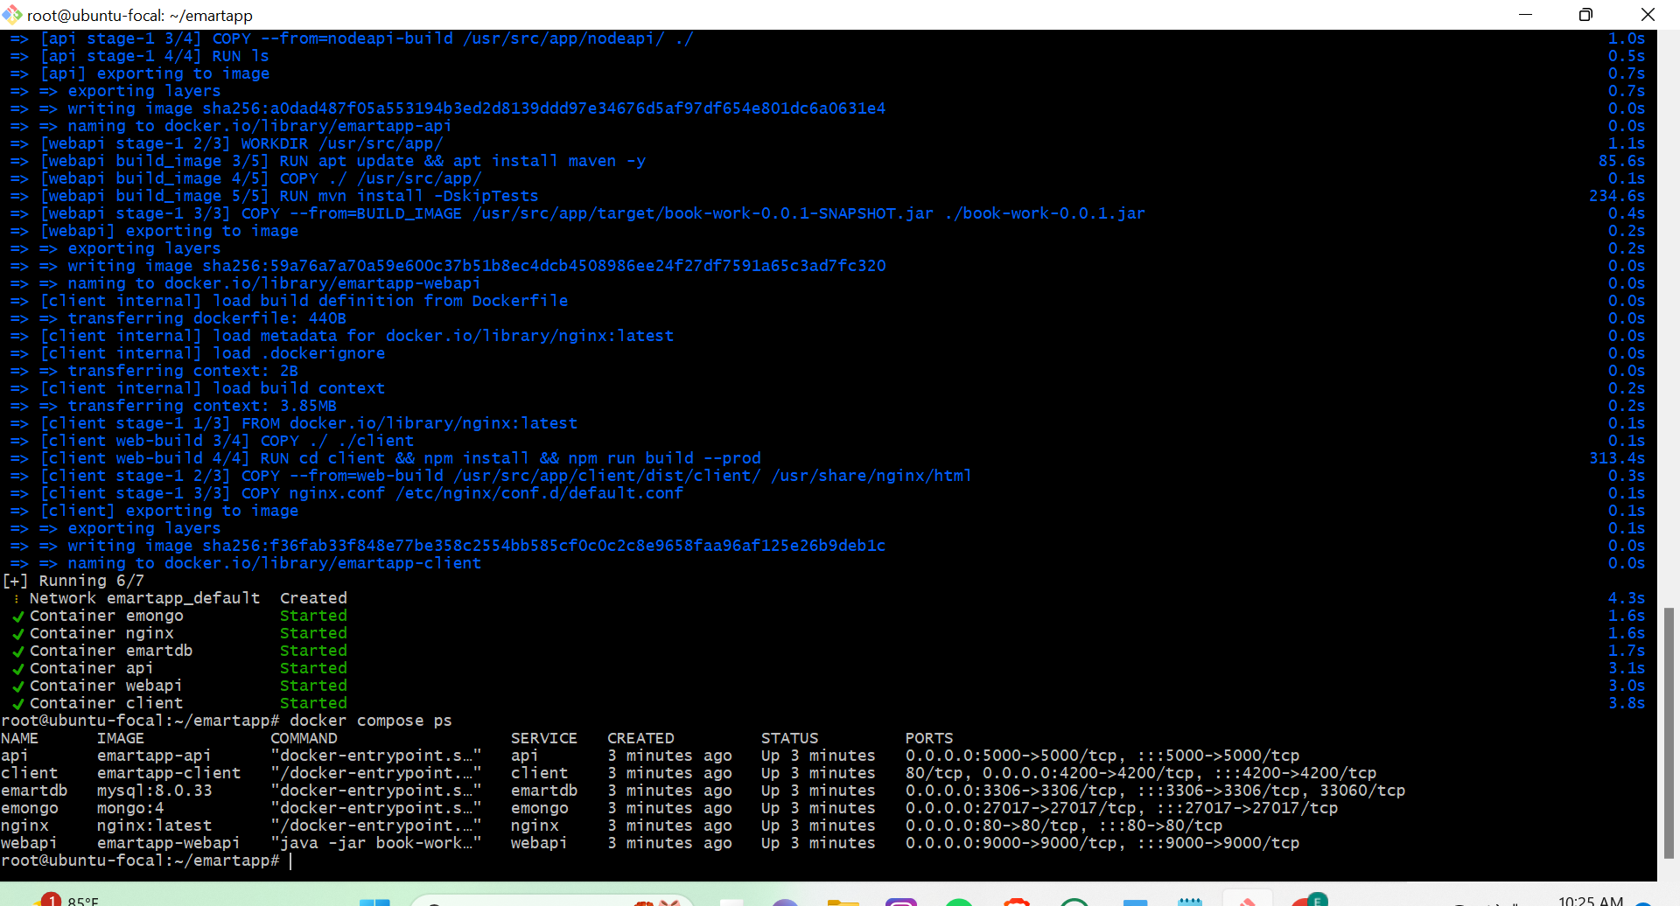Click the '[+] Running 6/7' line

[x=73, y=581]
